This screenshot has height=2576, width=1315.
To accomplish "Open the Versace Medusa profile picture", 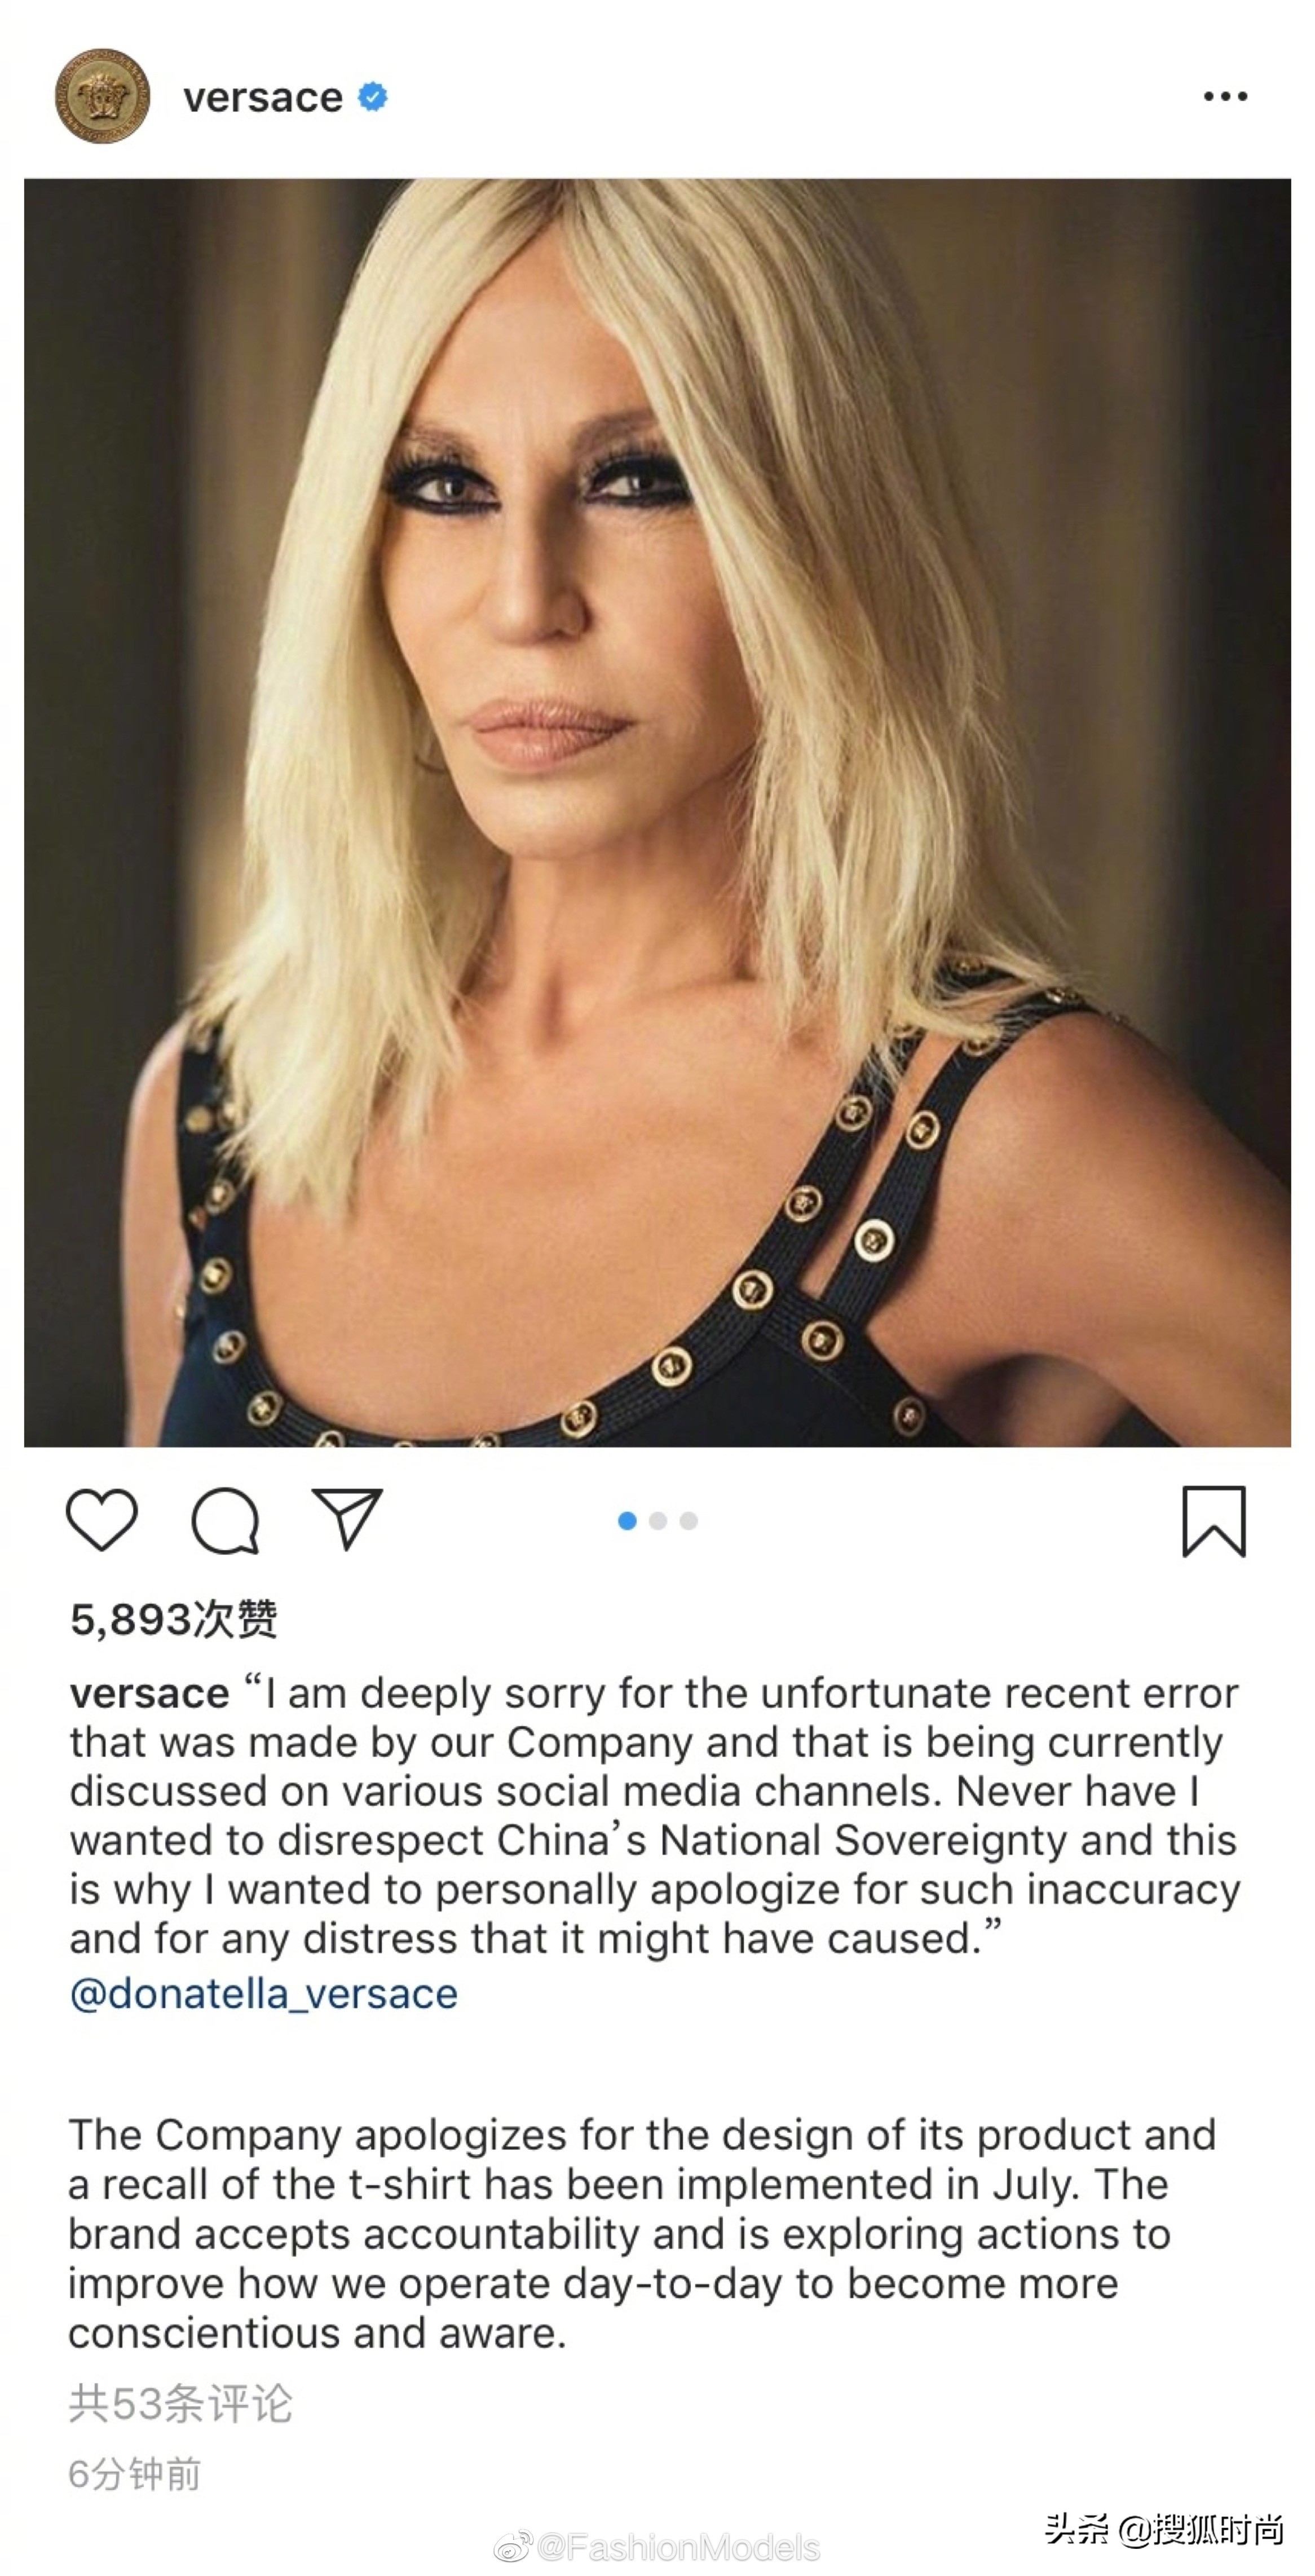I will 102,96.
